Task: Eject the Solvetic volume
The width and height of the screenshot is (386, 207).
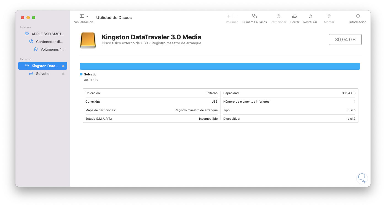Action: (x=63, y=73)
